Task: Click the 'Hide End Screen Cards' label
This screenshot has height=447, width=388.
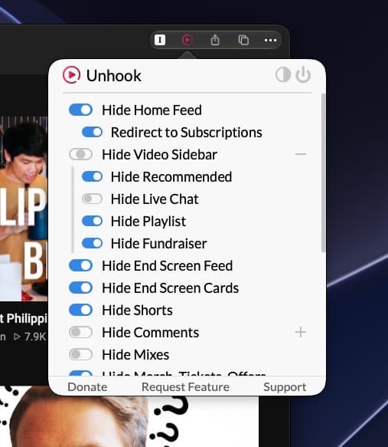Action: coord(171,288)
